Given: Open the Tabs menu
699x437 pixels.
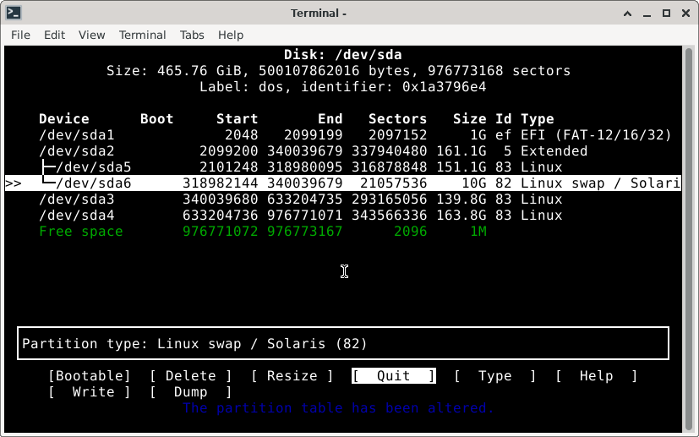Looking at the screenshot, I should [192, 35].
